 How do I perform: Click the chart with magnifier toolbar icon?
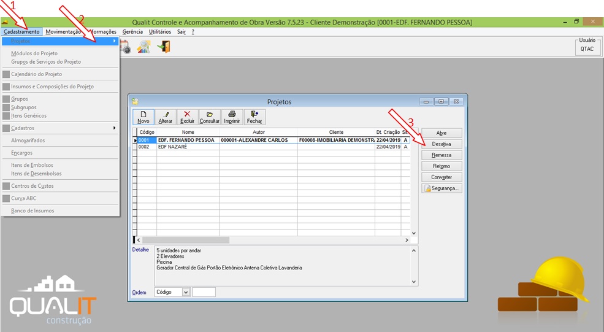[x=143, y=47]
